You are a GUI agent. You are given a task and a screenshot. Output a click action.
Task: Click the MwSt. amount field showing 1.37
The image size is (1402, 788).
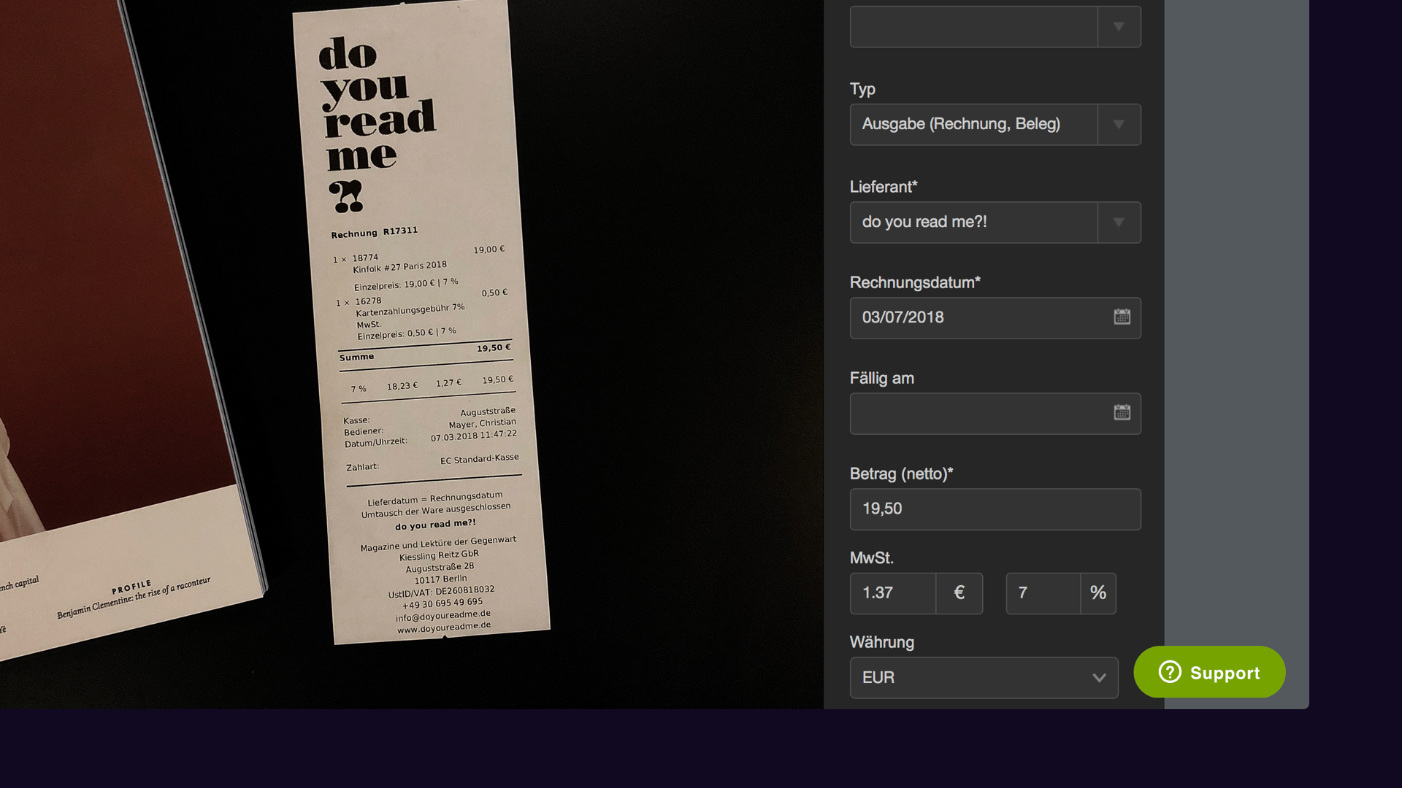tap(893, 593)
